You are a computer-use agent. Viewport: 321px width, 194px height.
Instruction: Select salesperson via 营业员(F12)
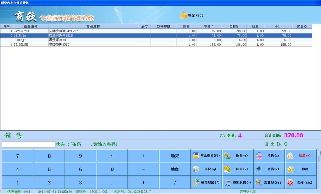click(269, 182)
